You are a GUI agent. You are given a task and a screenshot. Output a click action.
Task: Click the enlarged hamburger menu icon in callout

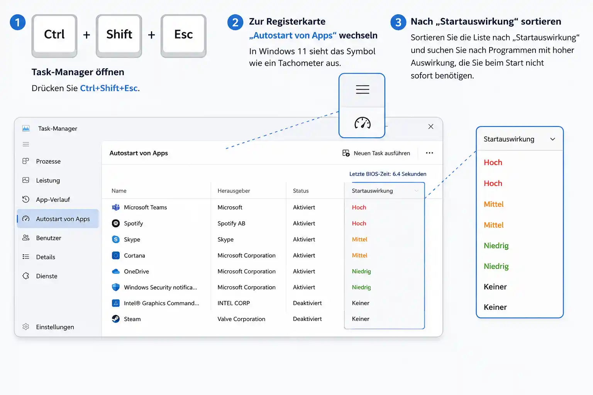[x=363, y=89]
